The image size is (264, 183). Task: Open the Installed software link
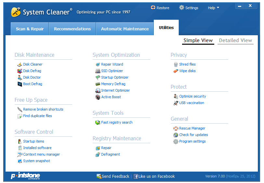(37, 148)
